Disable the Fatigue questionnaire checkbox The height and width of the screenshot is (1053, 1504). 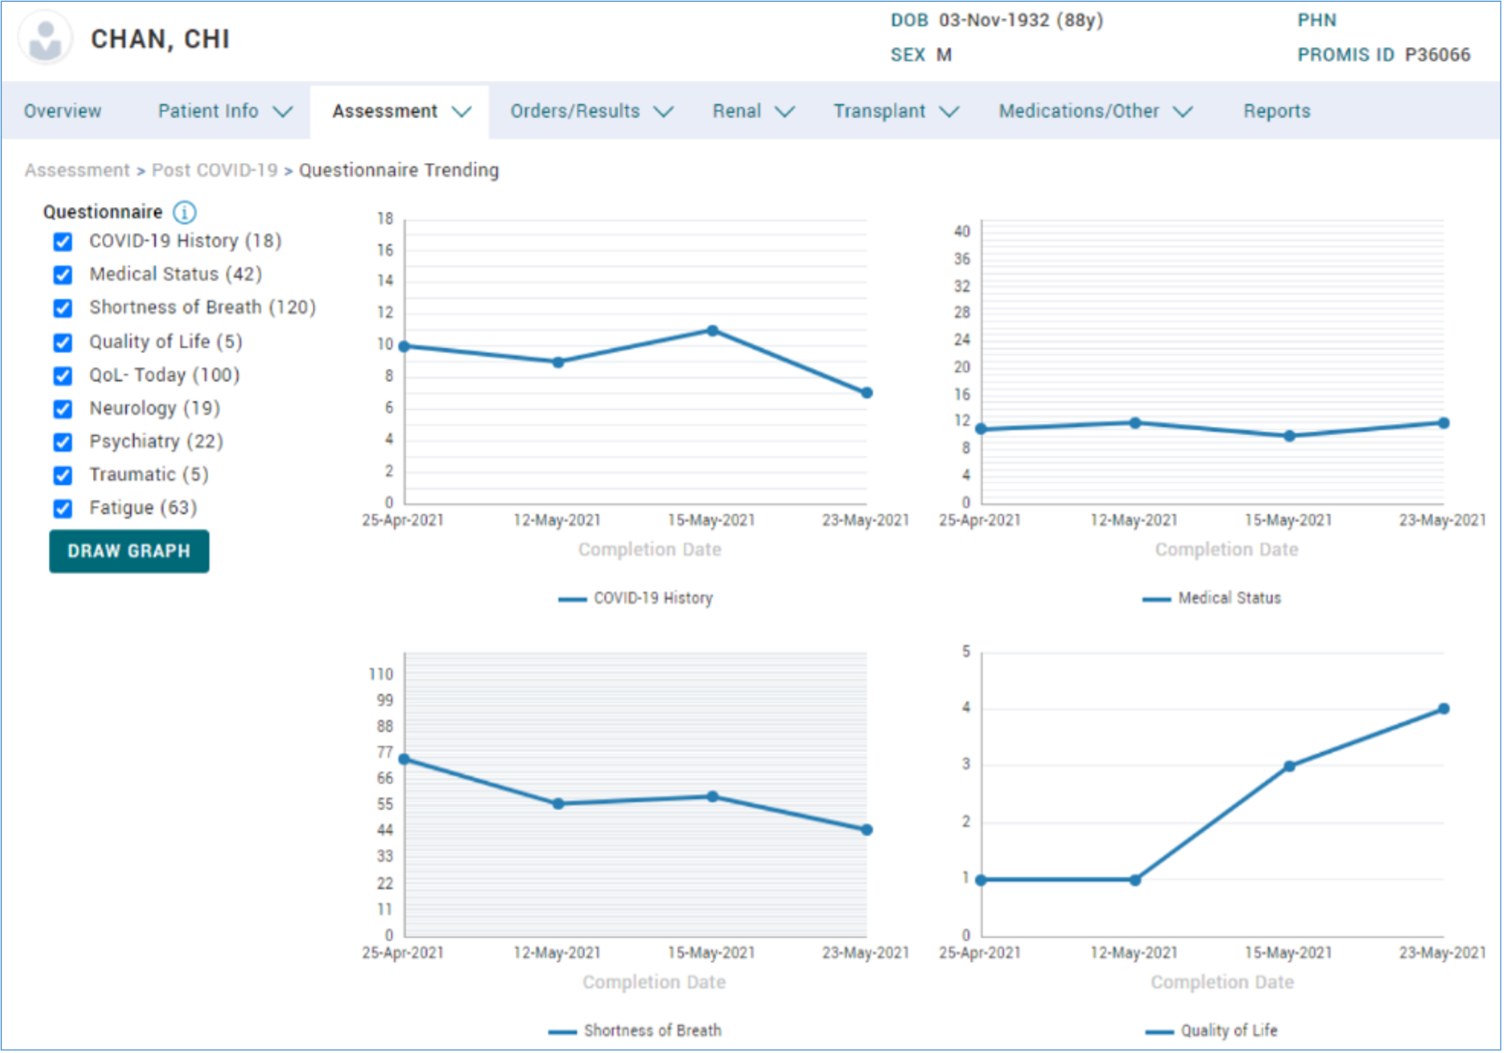[x=63, y=509]
